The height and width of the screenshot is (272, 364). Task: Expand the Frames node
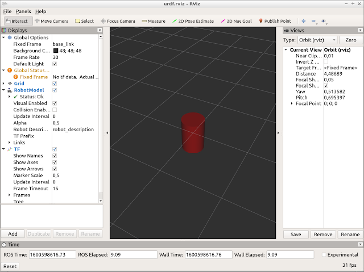(9, 195)
